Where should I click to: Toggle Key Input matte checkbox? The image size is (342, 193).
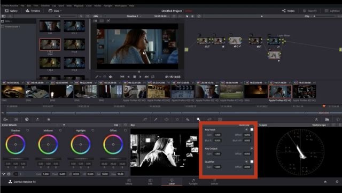pos(252,129)
